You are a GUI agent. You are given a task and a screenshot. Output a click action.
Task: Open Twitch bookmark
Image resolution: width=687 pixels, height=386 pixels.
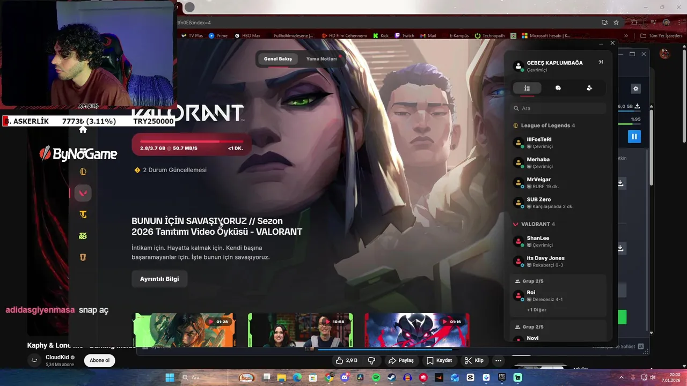point(404,36)
